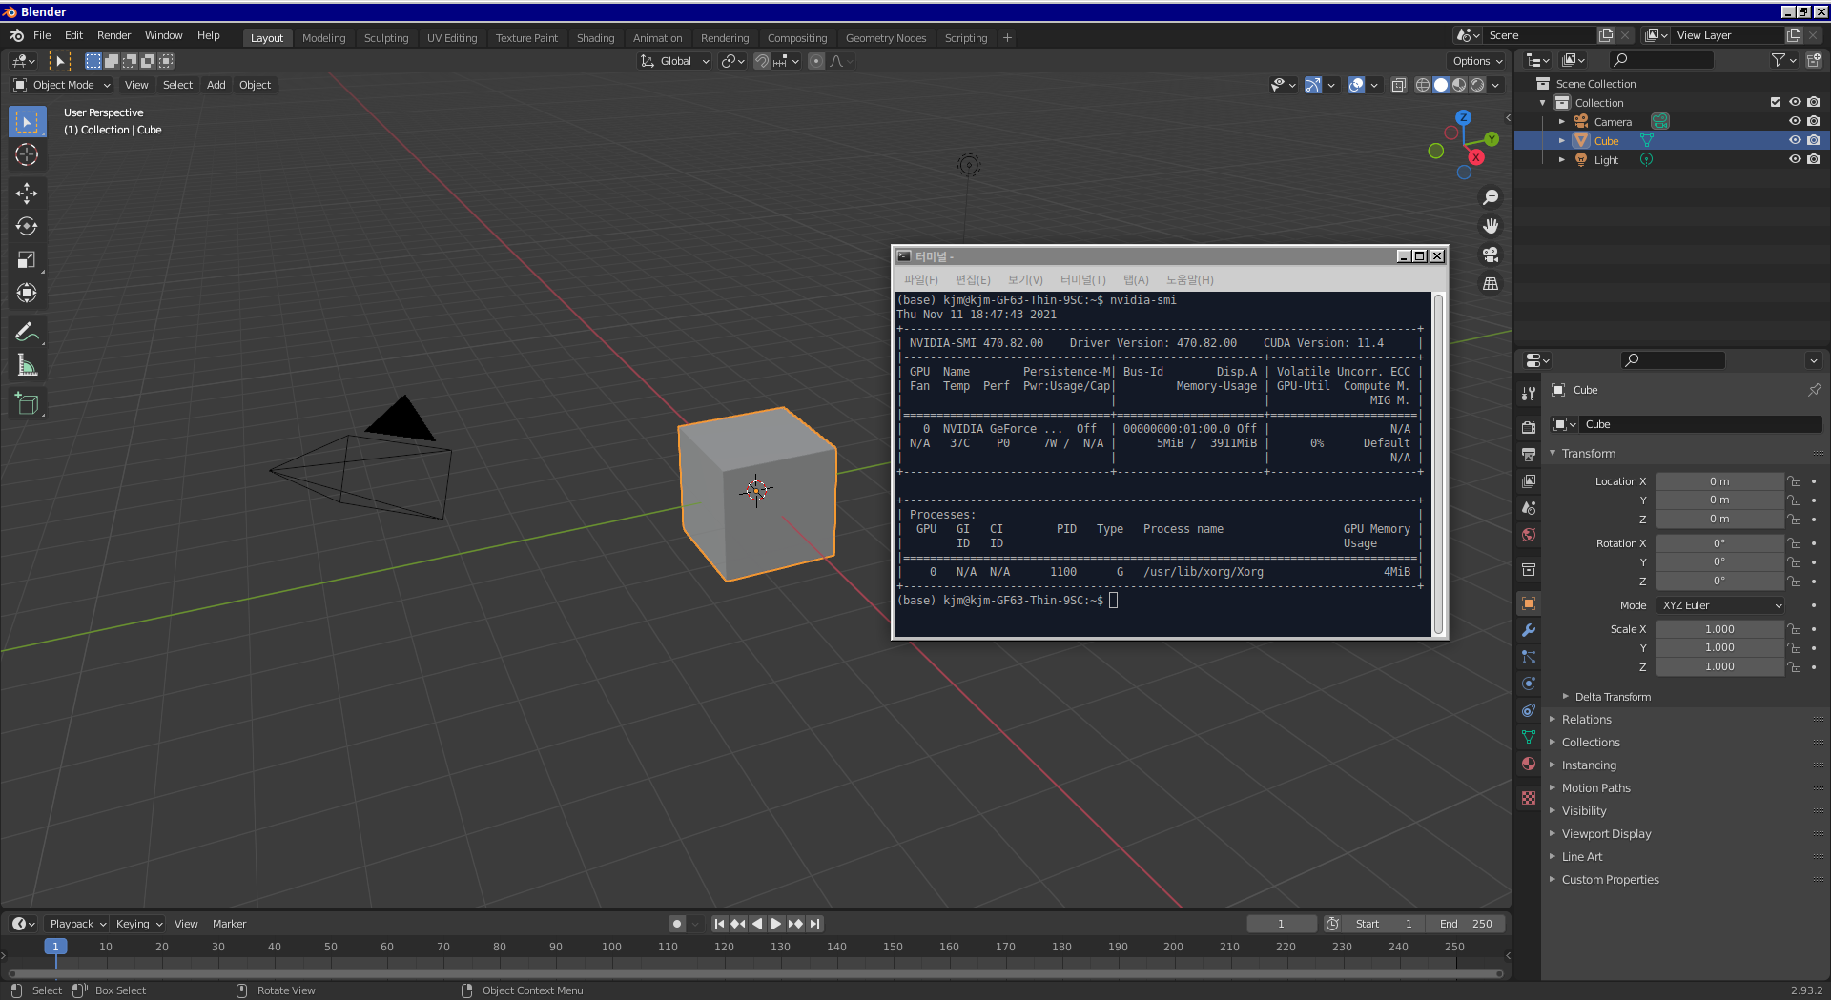1831x1000 pixels.
Task: Open the Options dropdown
Action: coord(1477,61)
